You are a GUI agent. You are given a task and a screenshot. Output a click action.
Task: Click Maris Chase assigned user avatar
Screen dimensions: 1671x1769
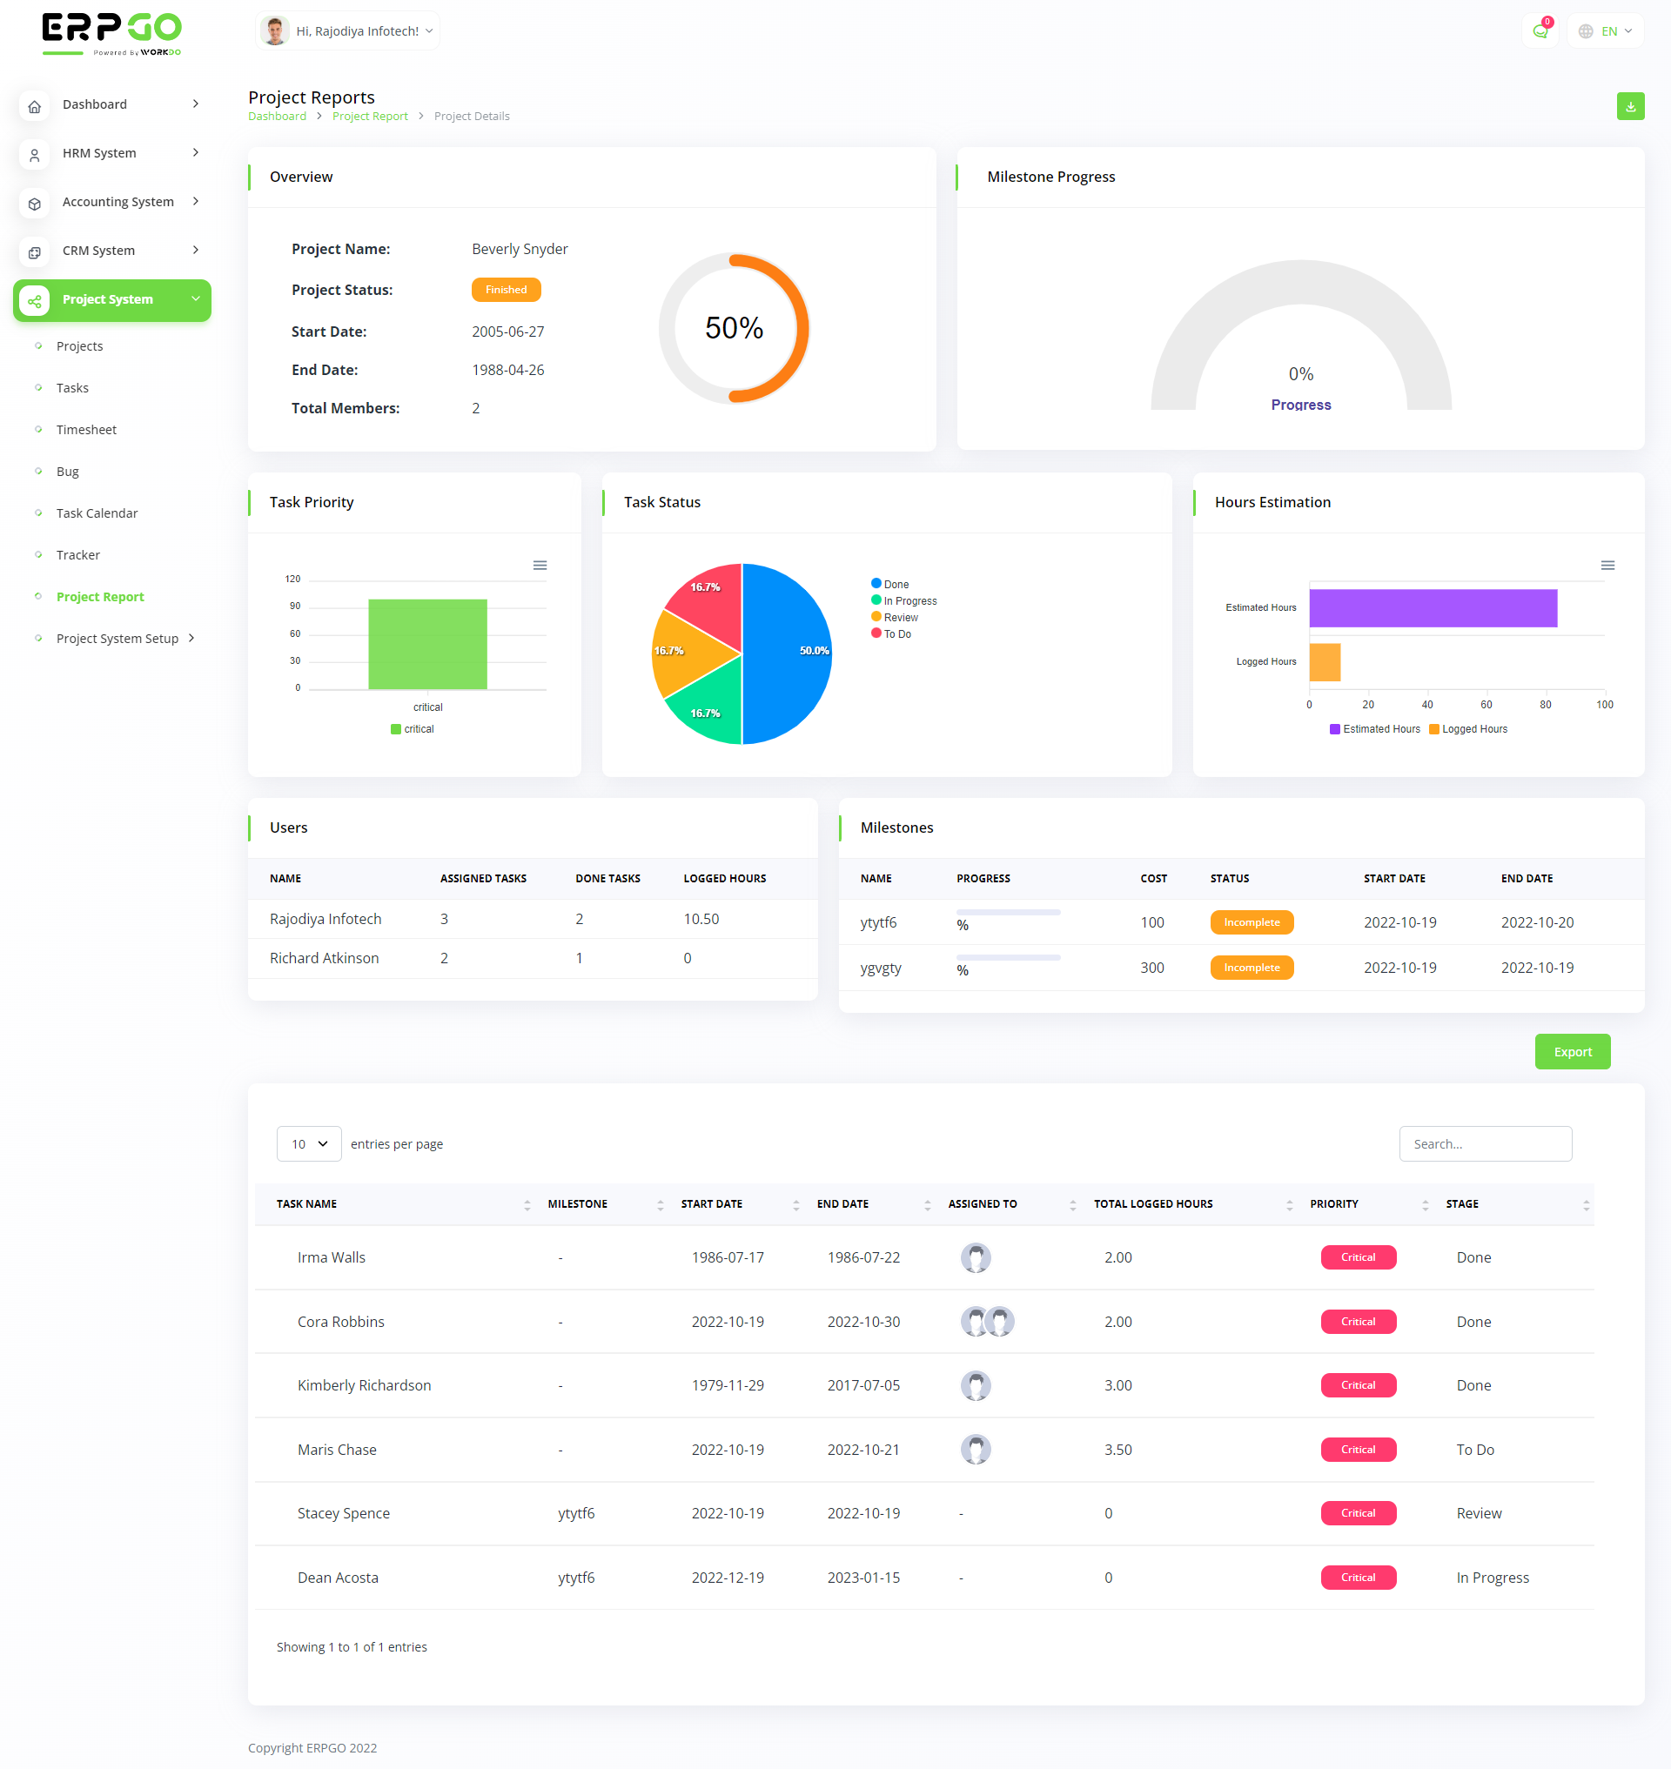click(976, 1451)
